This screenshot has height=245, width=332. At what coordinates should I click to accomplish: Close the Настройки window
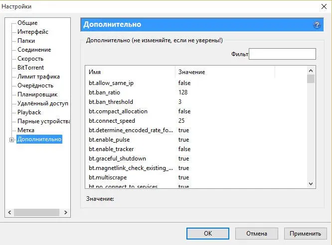324,6
